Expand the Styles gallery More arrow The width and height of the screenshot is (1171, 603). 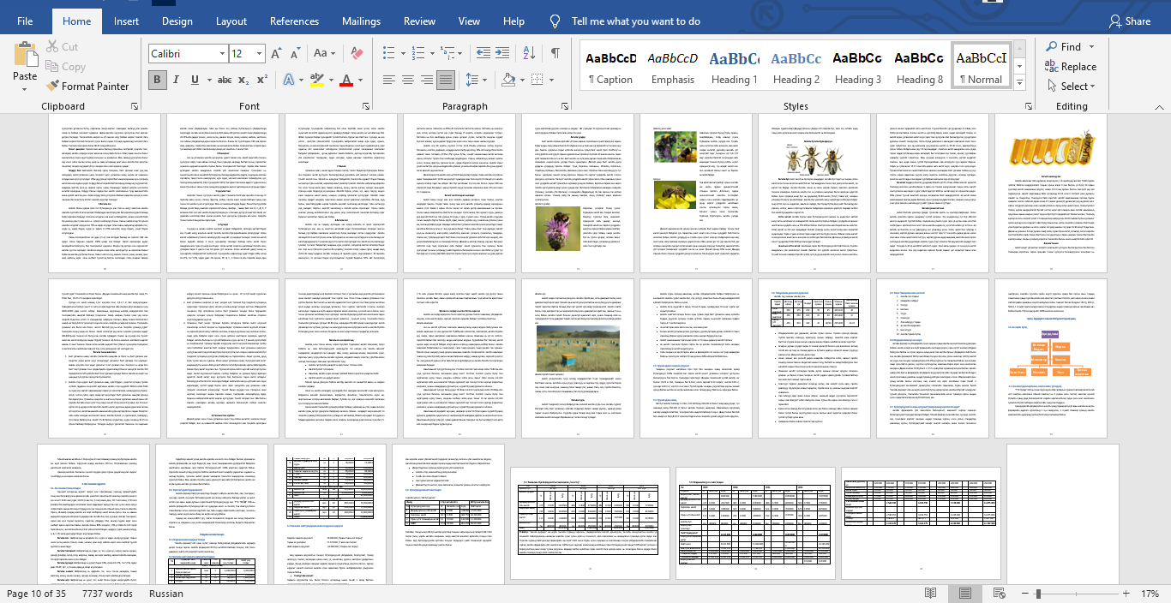[x=1019, y=86]
